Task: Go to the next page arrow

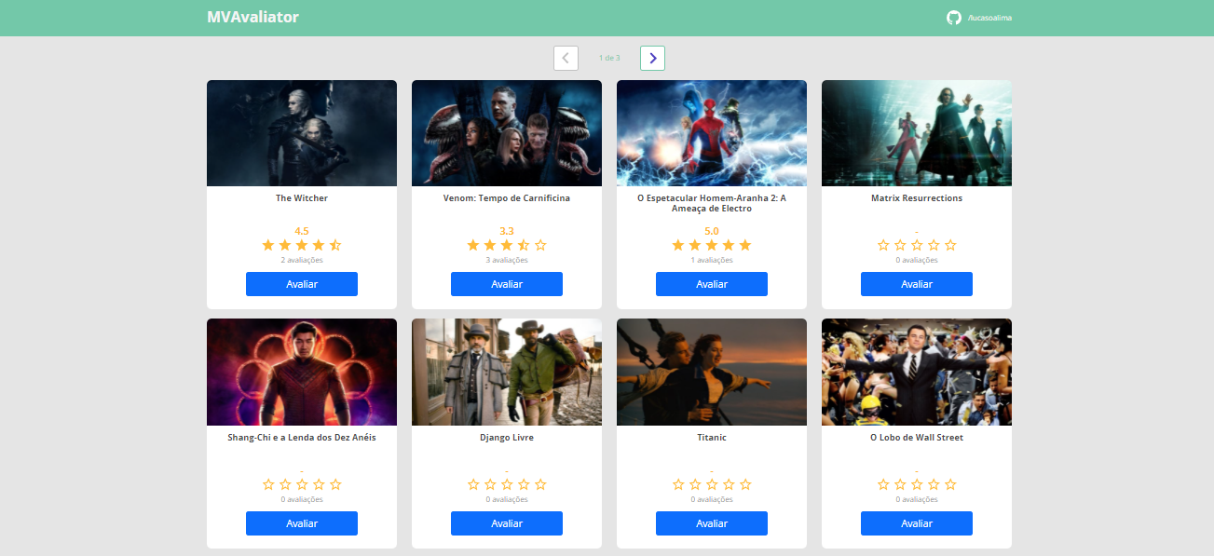Action: [x=652, y=58]
